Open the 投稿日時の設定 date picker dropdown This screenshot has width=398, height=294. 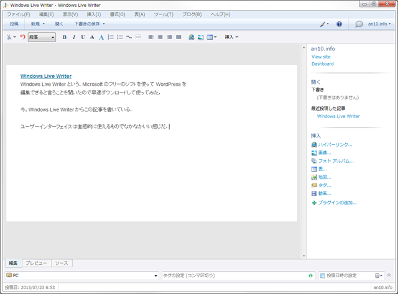click(x=379, y=275)
